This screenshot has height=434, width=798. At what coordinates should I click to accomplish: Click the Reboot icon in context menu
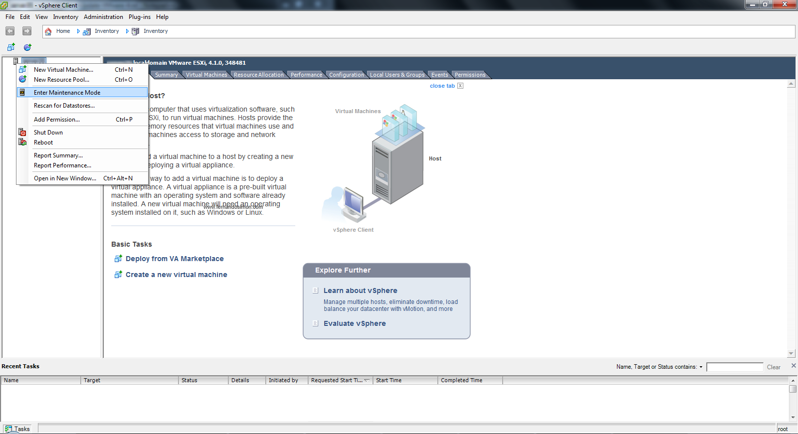[22, 142]
